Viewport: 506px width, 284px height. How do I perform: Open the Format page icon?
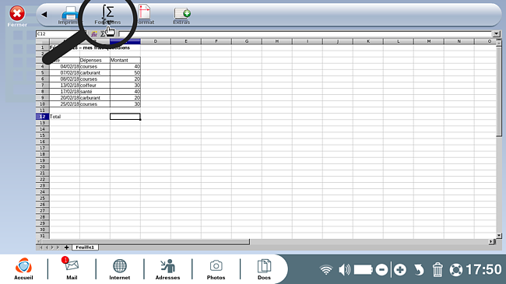point(145,15)
